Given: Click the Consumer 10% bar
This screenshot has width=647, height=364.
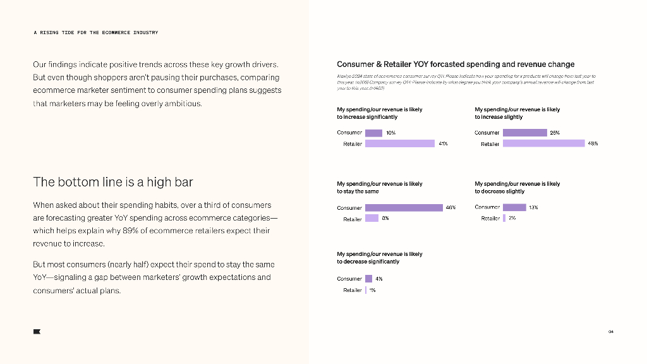Looking at the screenshot, I should tap(373, 133).
